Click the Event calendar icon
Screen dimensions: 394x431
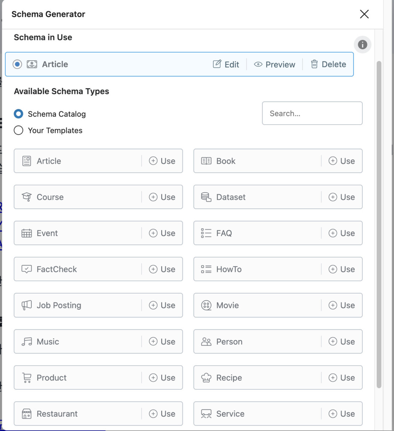27,233
